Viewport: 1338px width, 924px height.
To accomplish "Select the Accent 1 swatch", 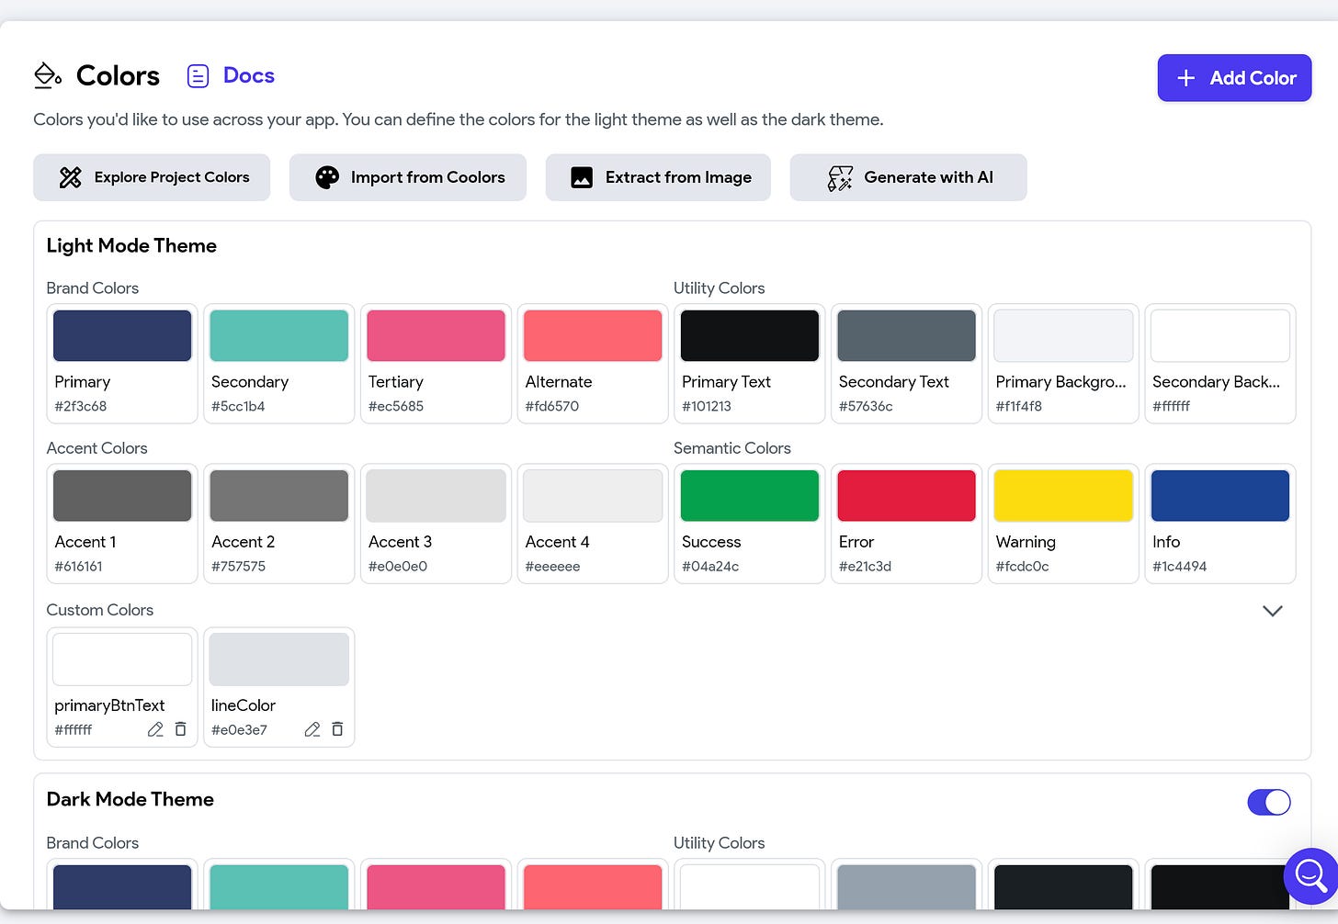I will (x=122, y=496).
